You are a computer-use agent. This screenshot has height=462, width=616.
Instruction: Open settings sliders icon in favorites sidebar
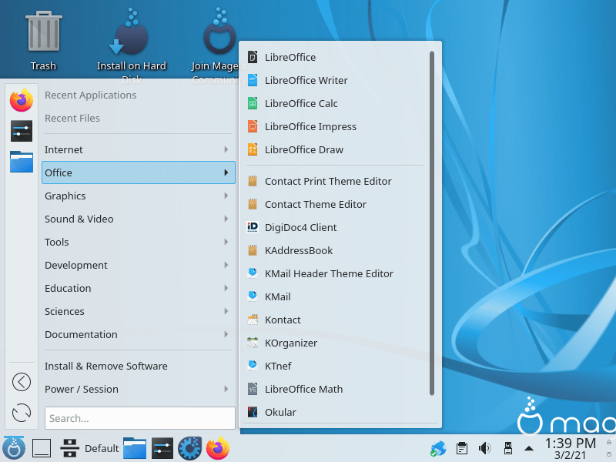point(22,131)
